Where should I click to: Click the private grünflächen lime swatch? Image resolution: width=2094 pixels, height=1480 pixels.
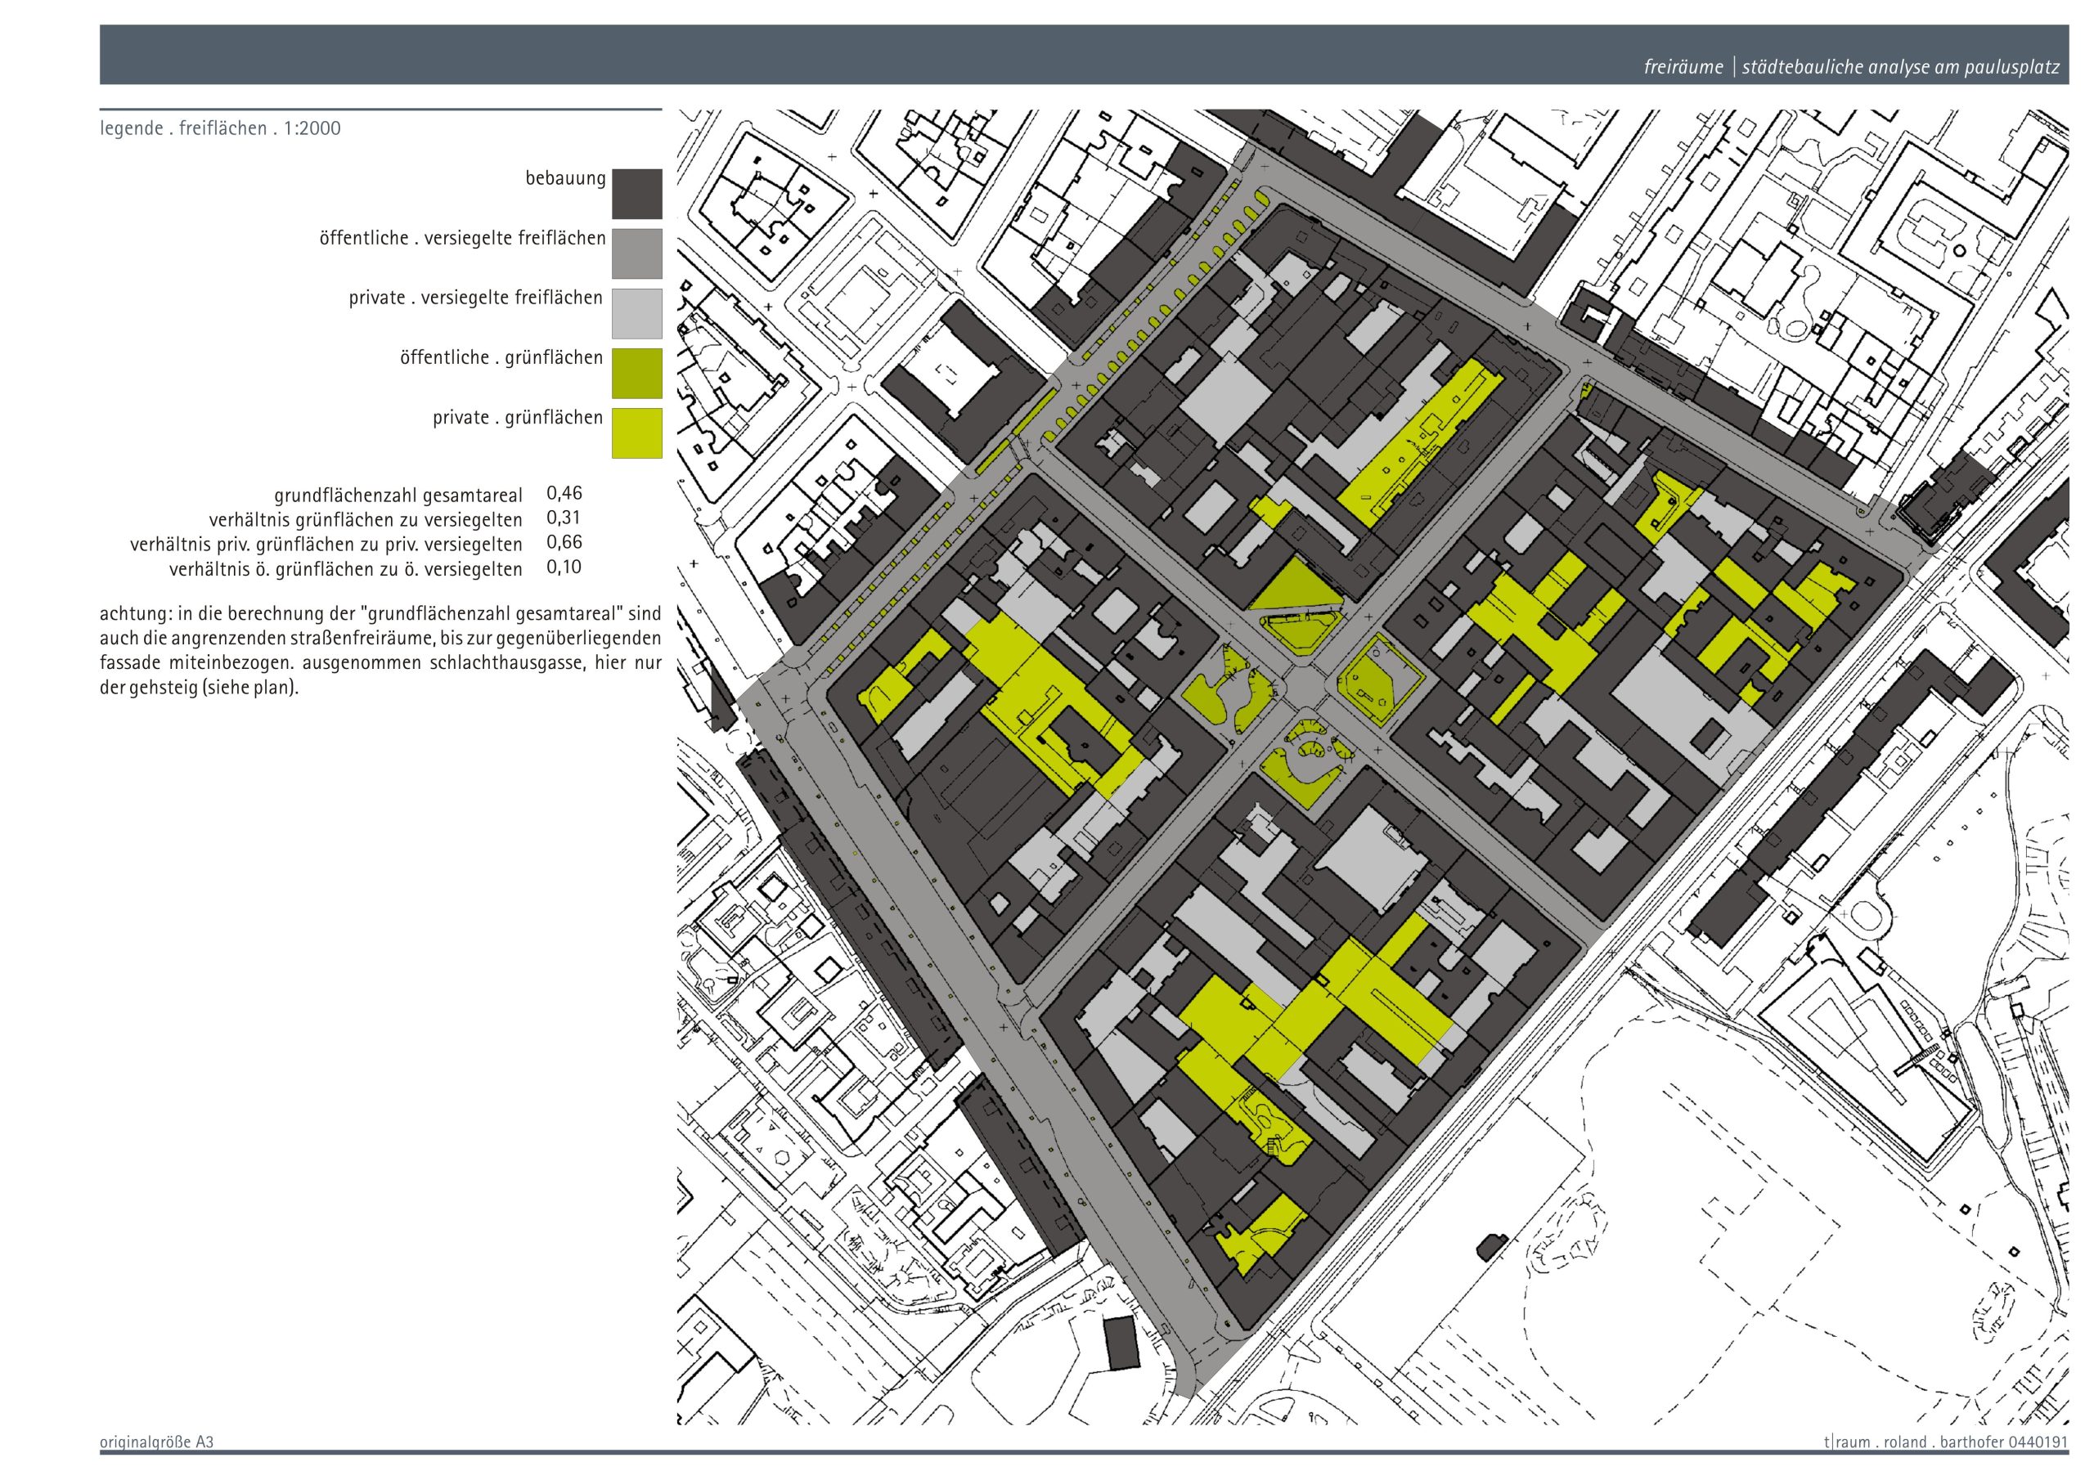click(x=636, y=433)
